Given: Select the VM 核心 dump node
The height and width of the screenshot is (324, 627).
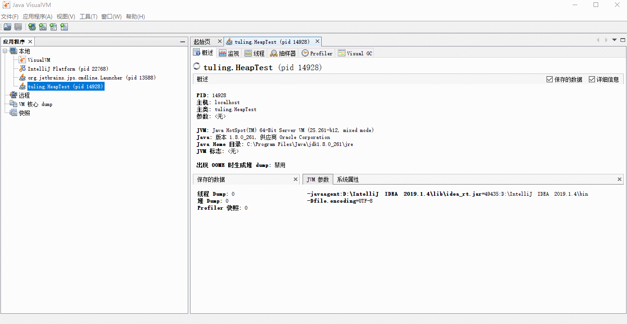Looking at the screenshot, I should coord(36,104).
